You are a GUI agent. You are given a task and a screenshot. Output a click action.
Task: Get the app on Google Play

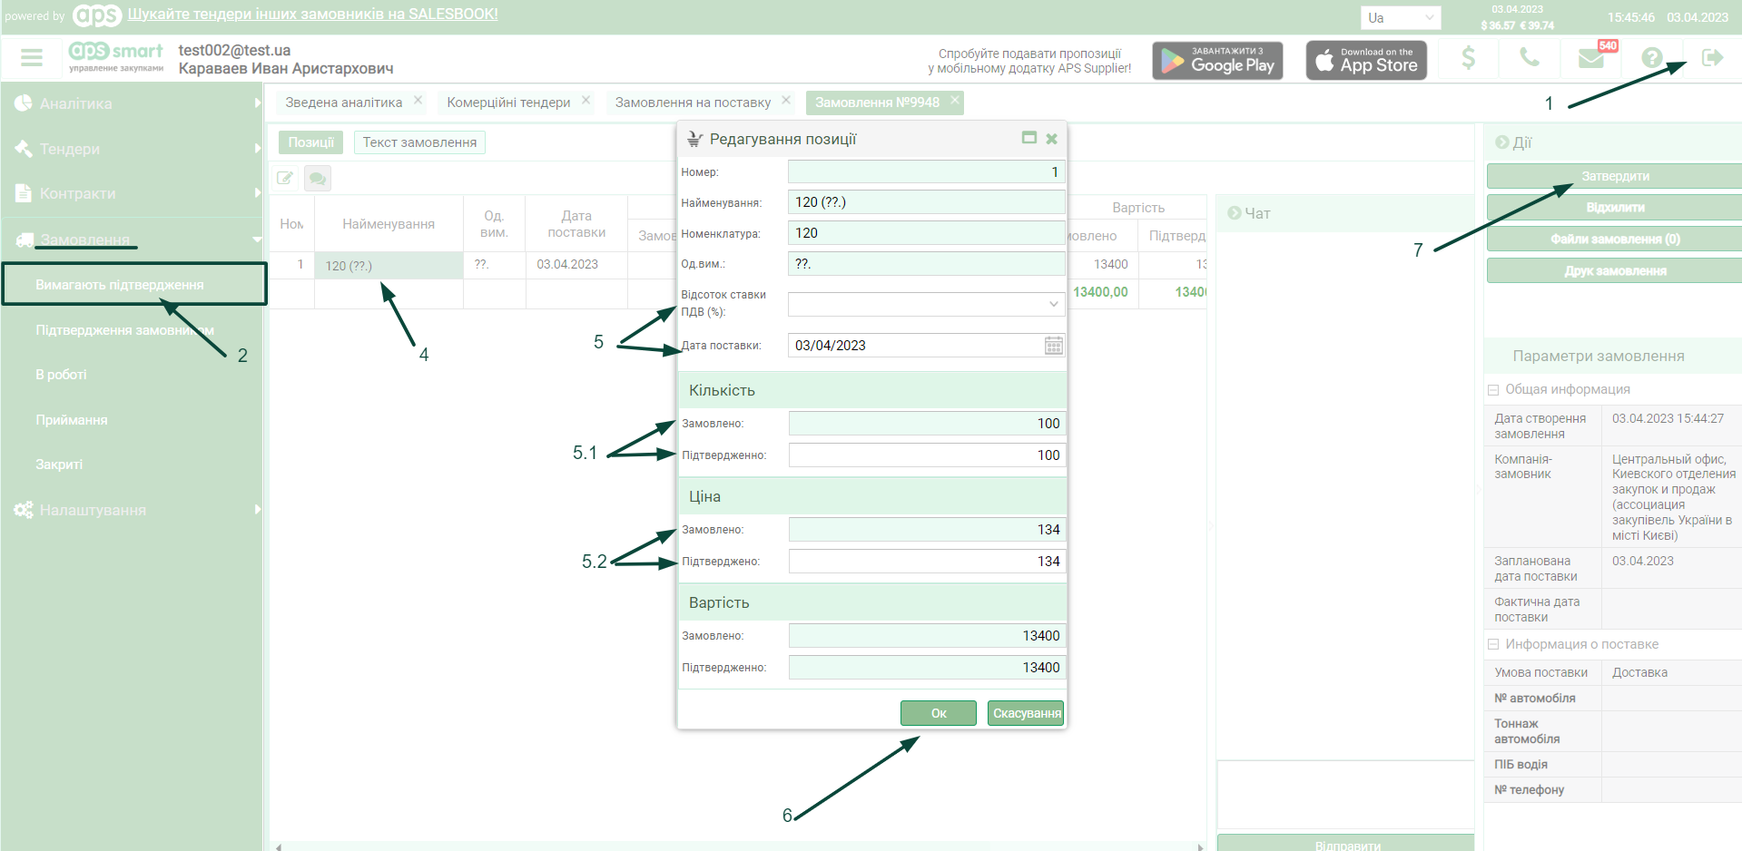1217,61
